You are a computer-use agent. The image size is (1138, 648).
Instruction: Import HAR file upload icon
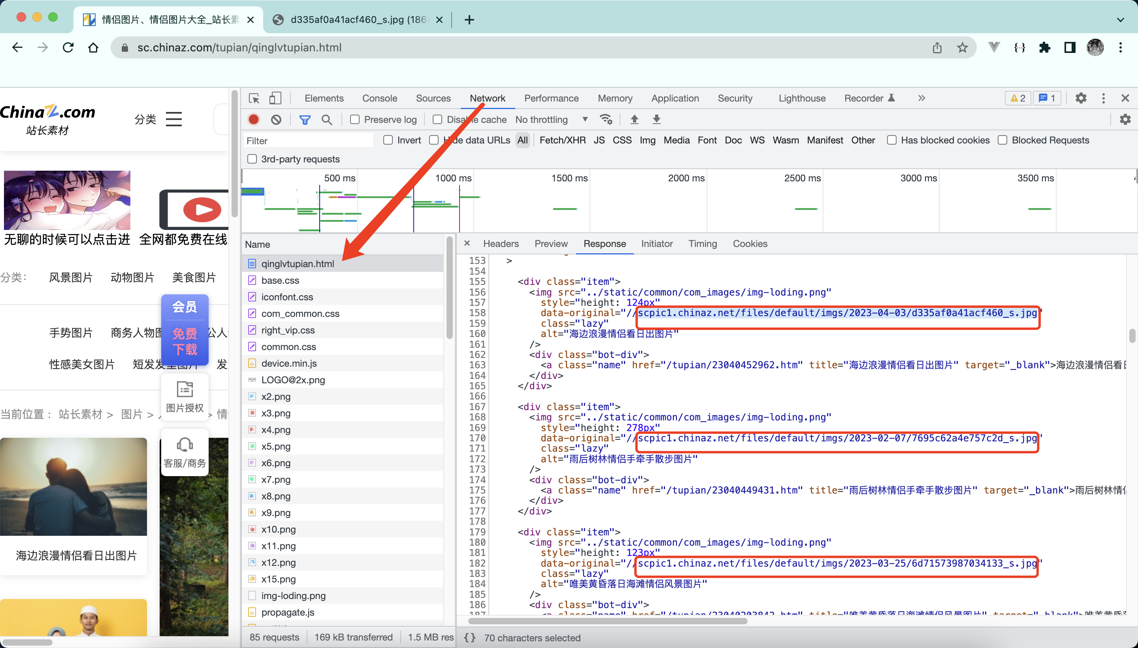(x=634, y=119)
